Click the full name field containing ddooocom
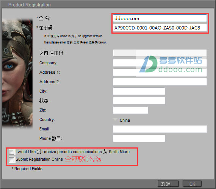This screenshot has height=189, width=216. coord(160,18)
